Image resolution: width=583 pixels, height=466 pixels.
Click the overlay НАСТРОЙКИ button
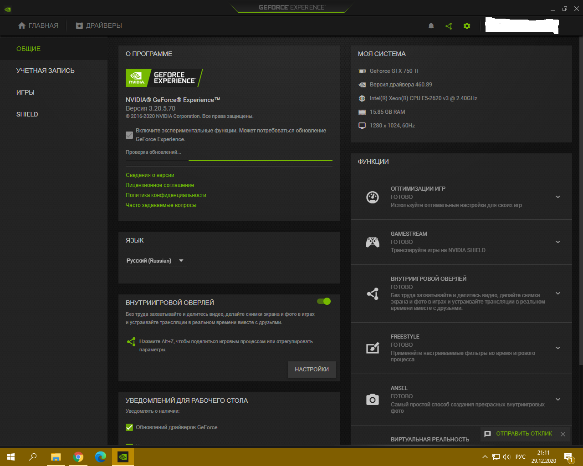(x=312, y=370)
